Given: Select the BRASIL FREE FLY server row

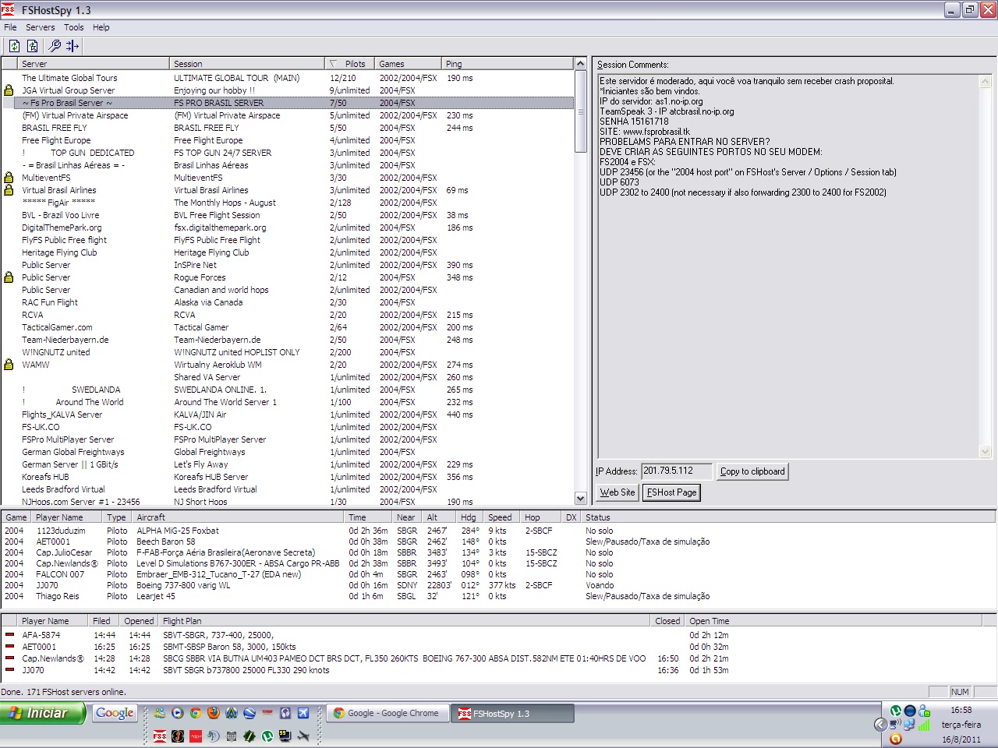Looking at the screenshot, I should [288, 128].
